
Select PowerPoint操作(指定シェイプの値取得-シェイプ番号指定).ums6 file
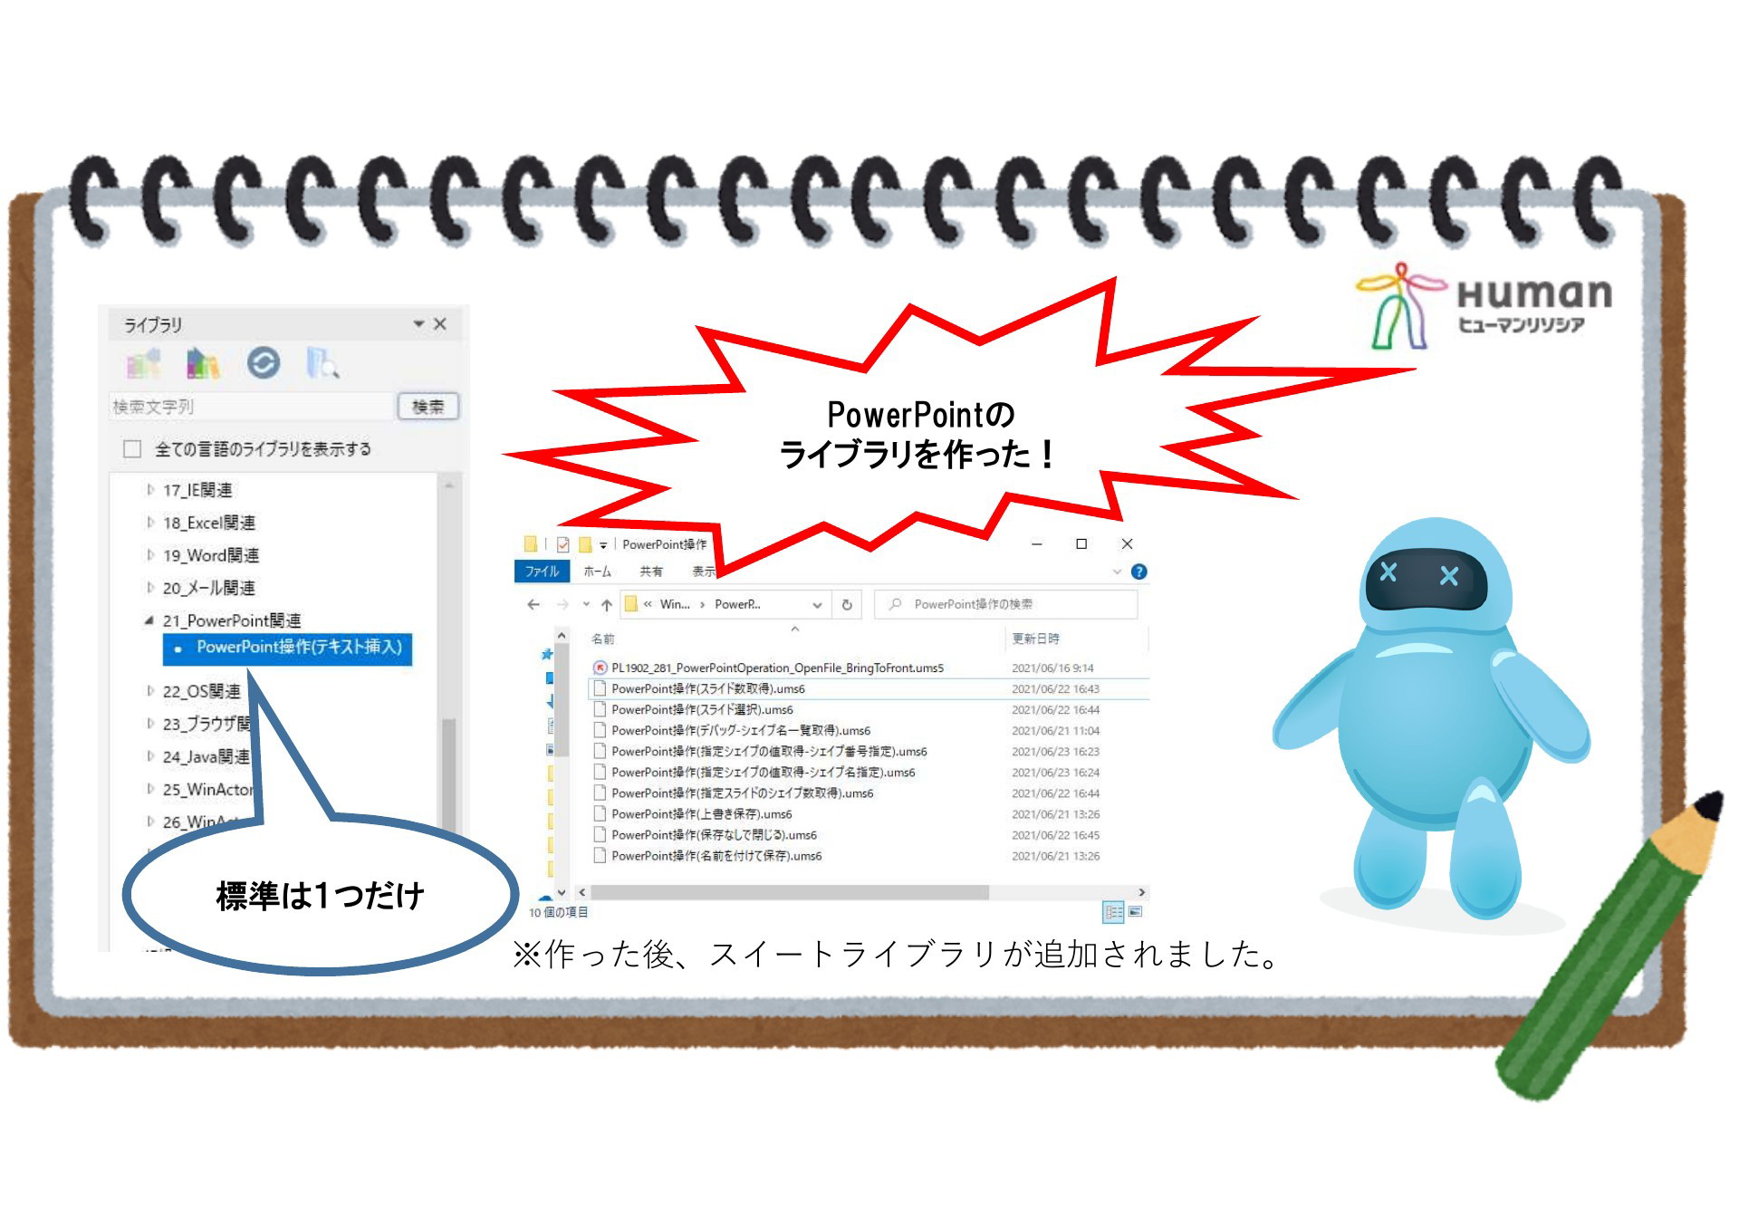[769, 752]
